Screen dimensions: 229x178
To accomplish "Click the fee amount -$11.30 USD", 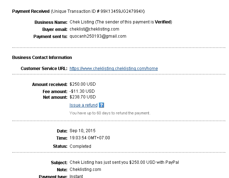I will 82,91.
